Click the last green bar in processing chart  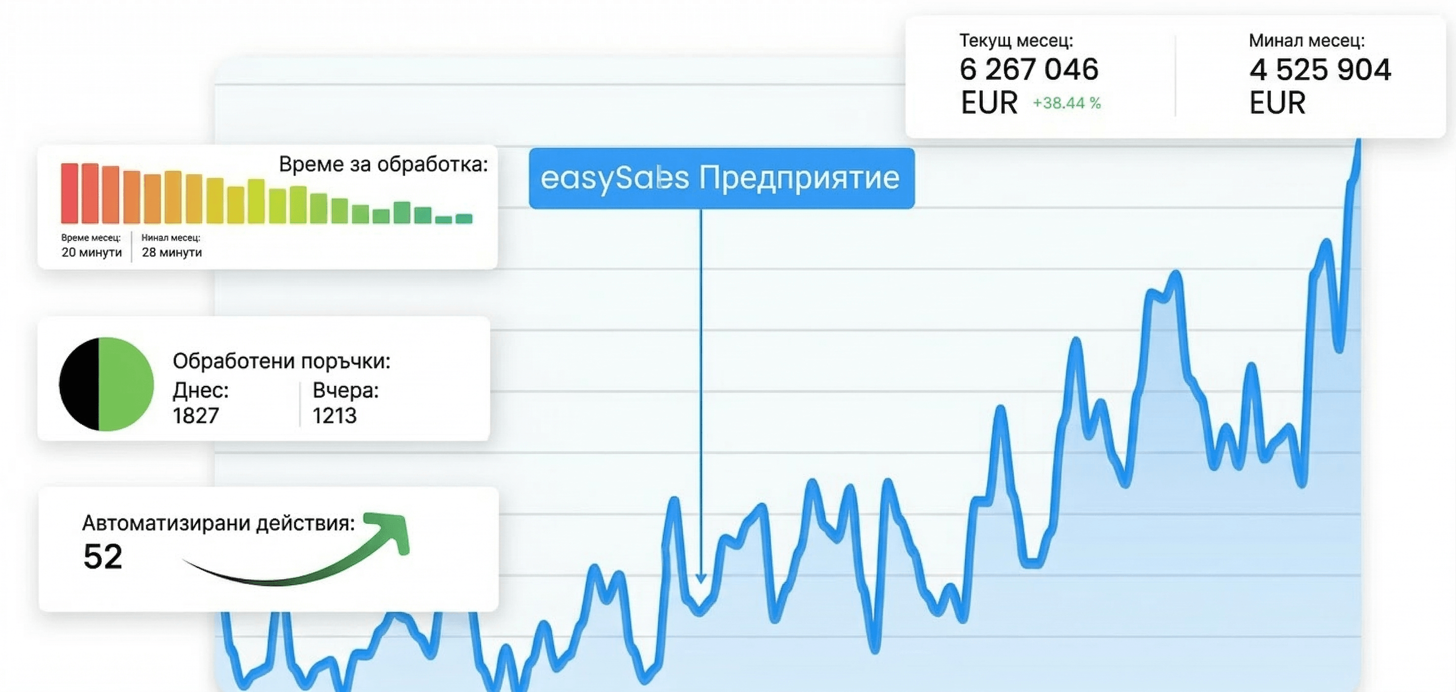pyautogui.click(x=463, y=219)
